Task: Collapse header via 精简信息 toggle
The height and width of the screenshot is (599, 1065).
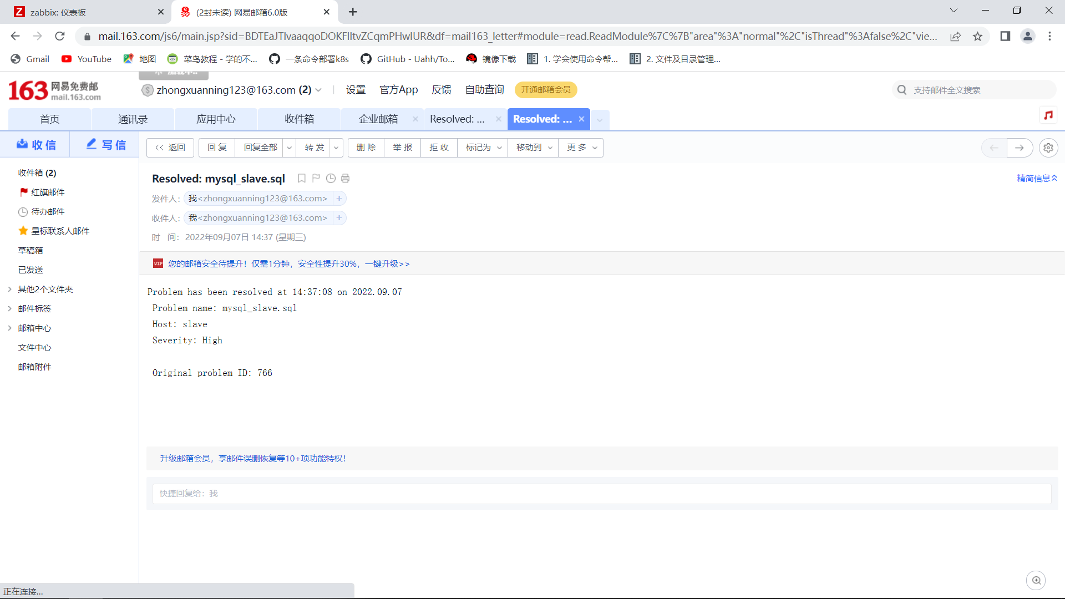Action: point(1036,178)
